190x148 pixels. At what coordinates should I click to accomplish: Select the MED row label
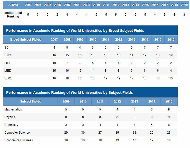coord(8,71)
